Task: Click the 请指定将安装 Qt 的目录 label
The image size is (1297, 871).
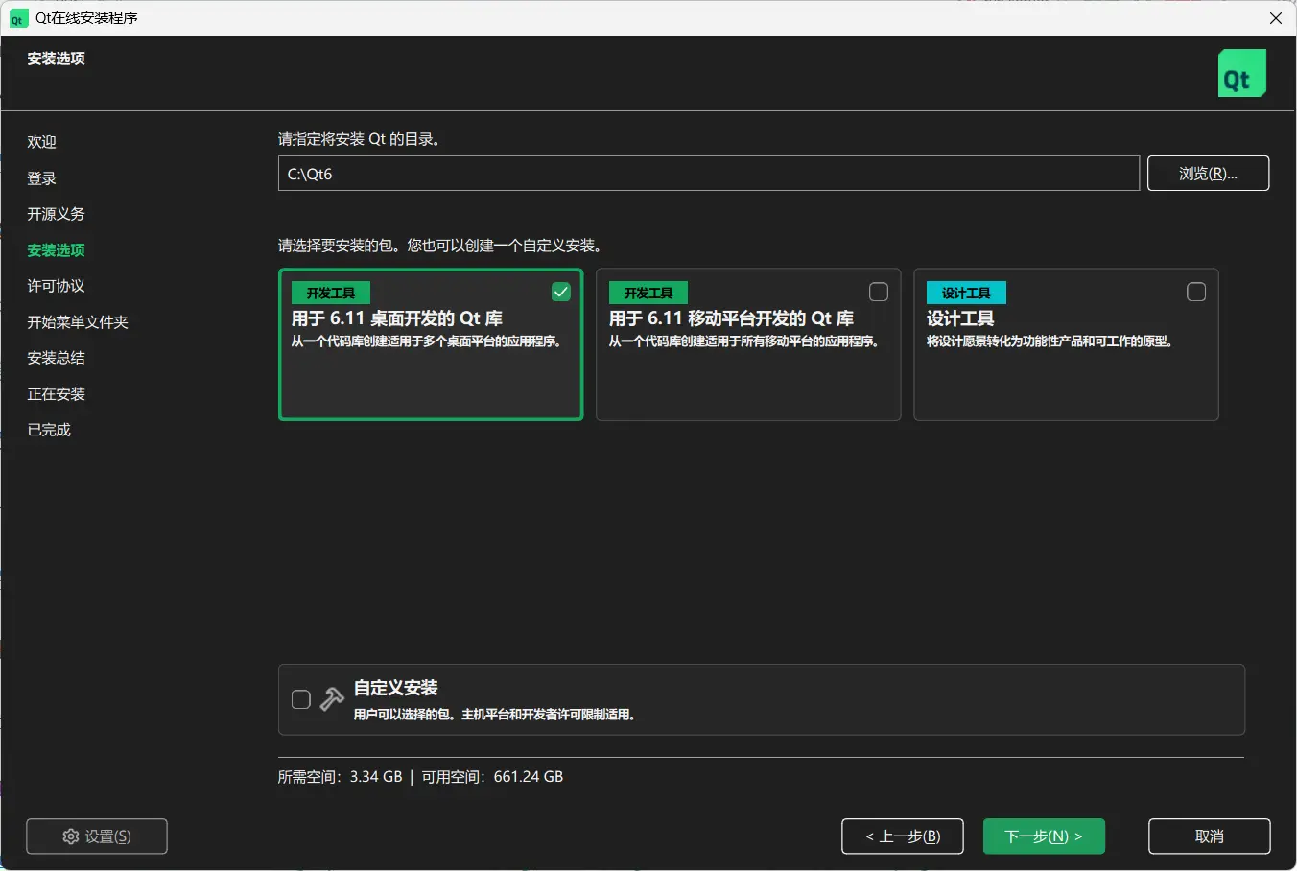Action: tap(360, 139)
